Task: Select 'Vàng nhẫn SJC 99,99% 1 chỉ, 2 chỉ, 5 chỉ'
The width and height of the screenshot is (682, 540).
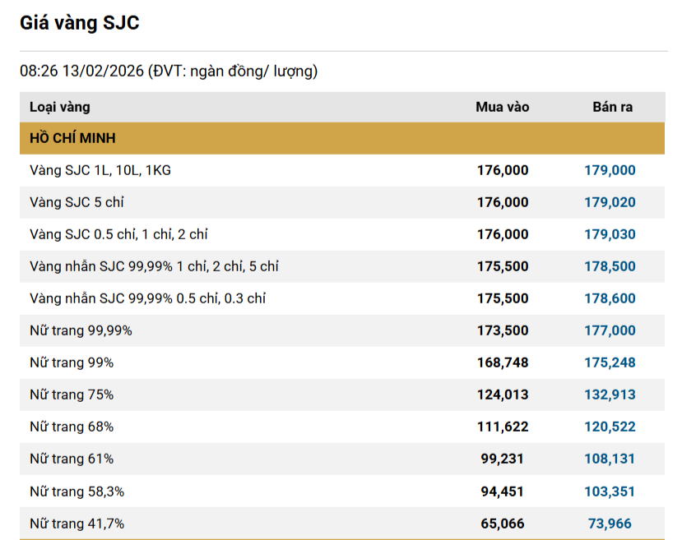Action: [342, 266]
